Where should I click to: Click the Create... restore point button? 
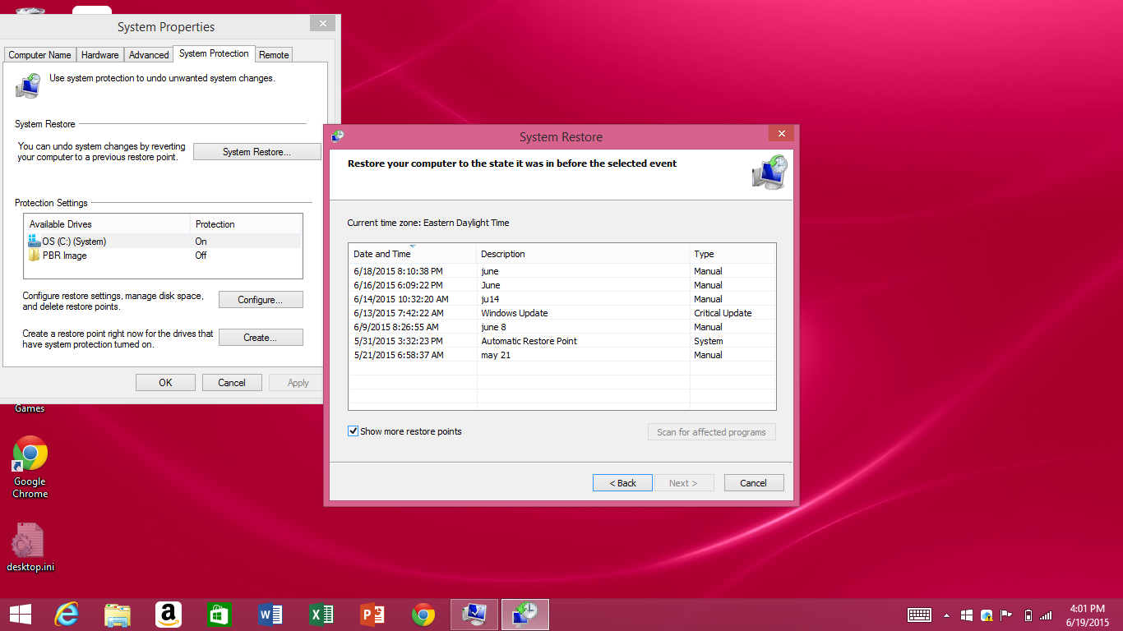tap(261, 338)
